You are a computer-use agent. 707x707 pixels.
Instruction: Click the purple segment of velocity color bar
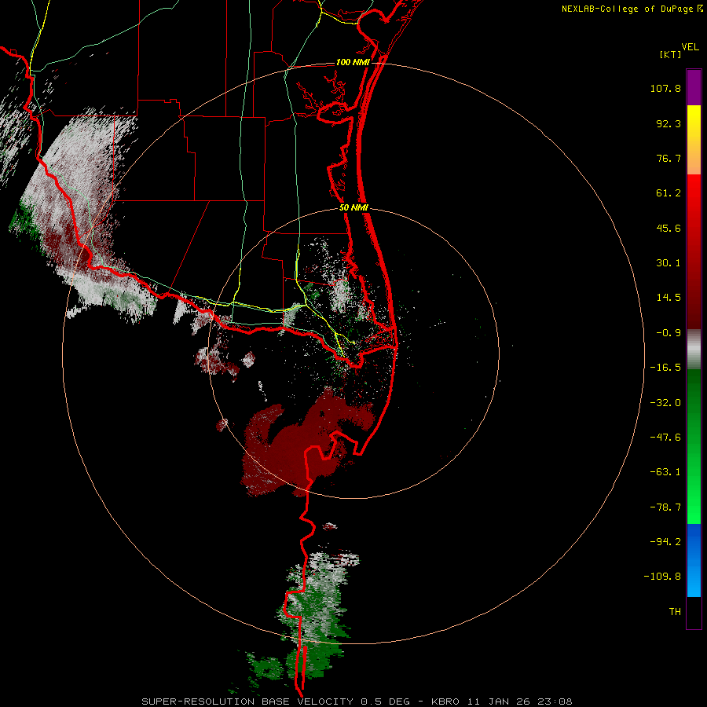click(x=694, y=87)
